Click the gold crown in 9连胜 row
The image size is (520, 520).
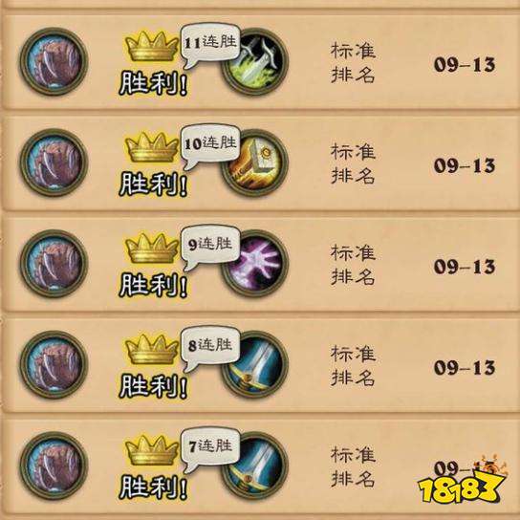(x=152, y=249)
